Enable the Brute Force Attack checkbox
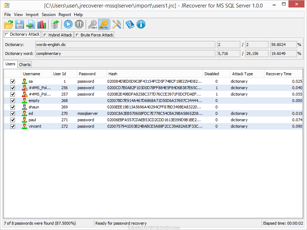This screenshot has height=230, width=307. [77, 35]
